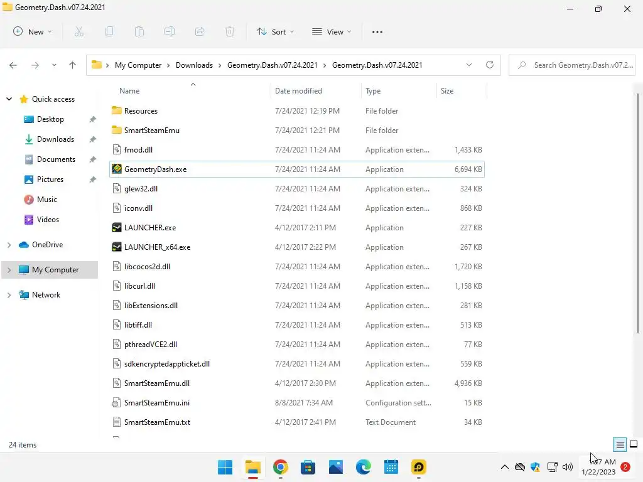Select the Resources folder icon
Screen dimensions: 643x482
coord(117,110)
